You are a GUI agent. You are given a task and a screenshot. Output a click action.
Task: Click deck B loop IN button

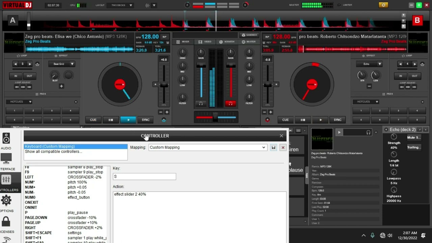pos(401,76)
